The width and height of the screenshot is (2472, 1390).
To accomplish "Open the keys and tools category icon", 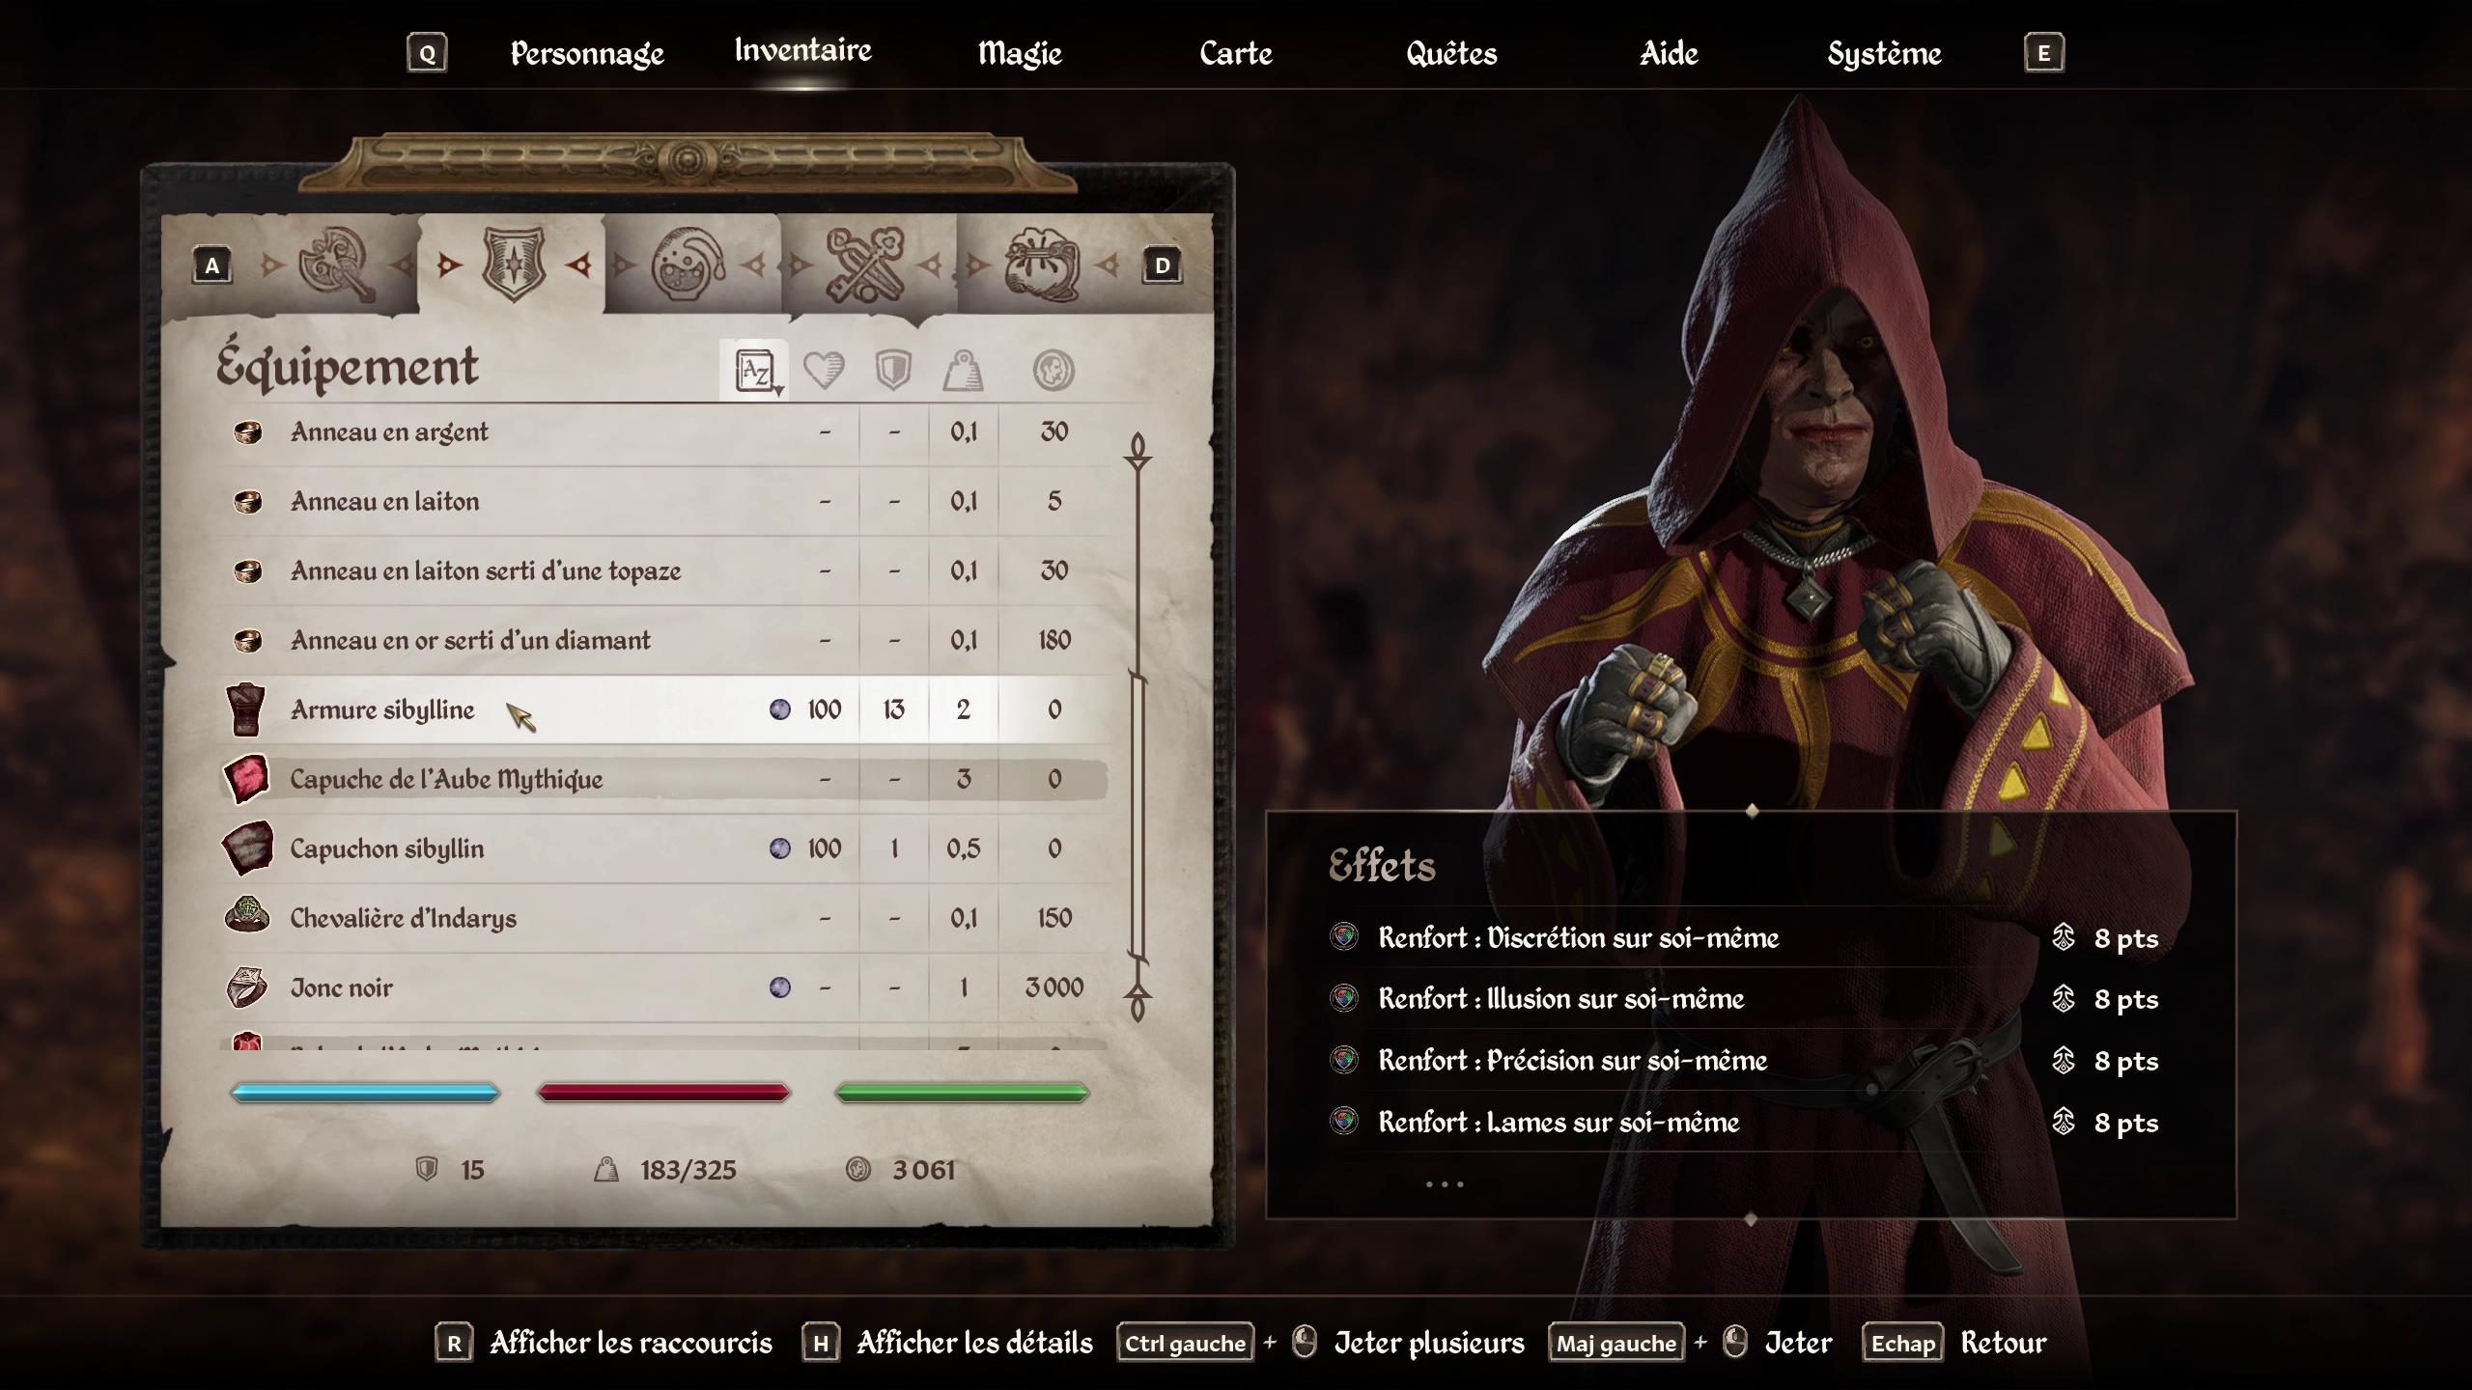I will (865, 264).
